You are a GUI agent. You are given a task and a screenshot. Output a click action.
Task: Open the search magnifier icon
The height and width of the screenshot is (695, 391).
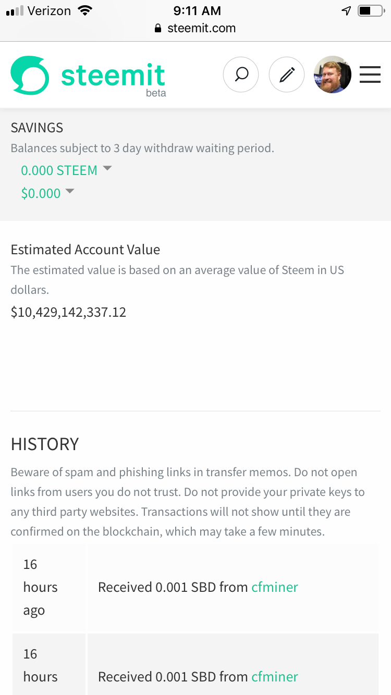pos(241,75)
